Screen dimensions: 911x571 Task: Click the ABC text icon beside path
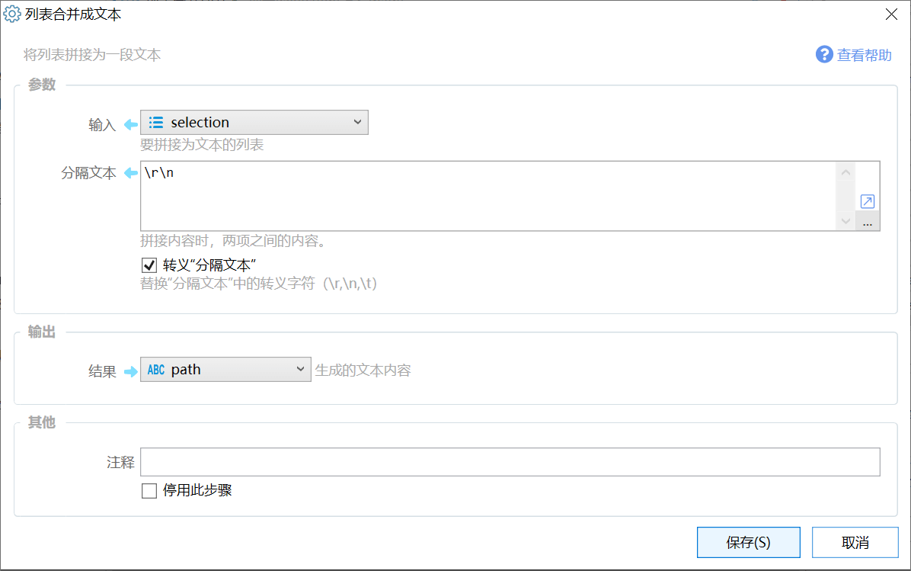pyautogui.click(x=156, y=371)
